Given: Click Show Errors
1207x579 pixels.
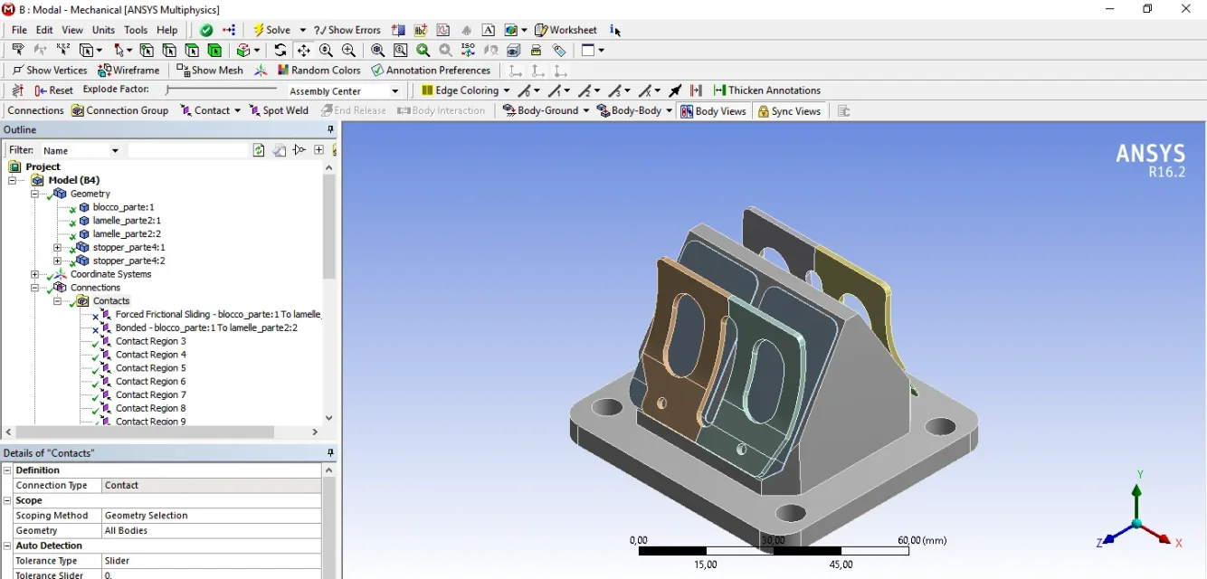Looking at the screenshot, I should click(347, 30).
